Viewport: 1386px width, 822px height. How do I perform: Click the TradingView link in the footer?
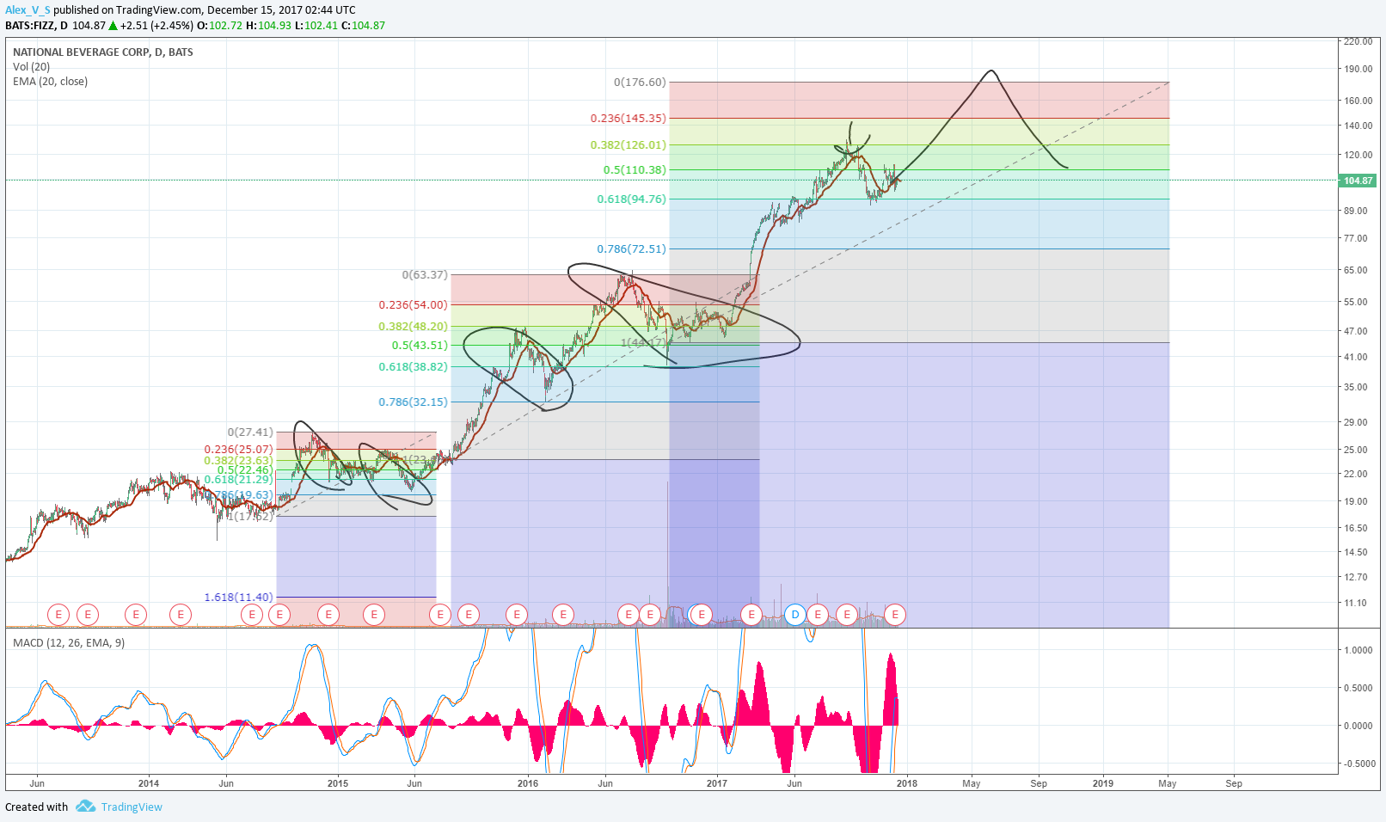[x=132, y=807]
